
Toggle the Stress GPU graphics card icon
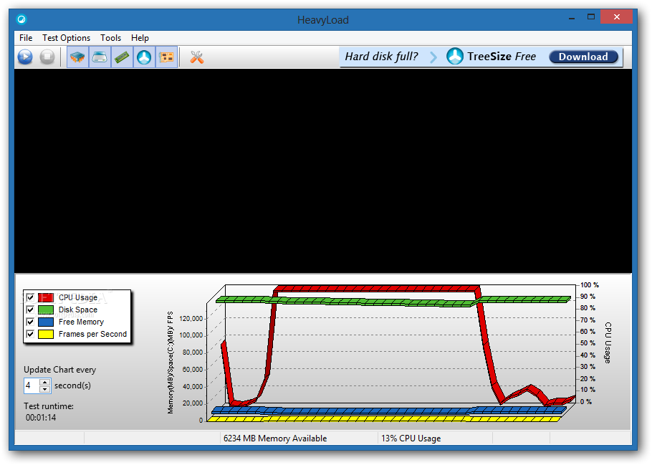[x=166, y=57]
